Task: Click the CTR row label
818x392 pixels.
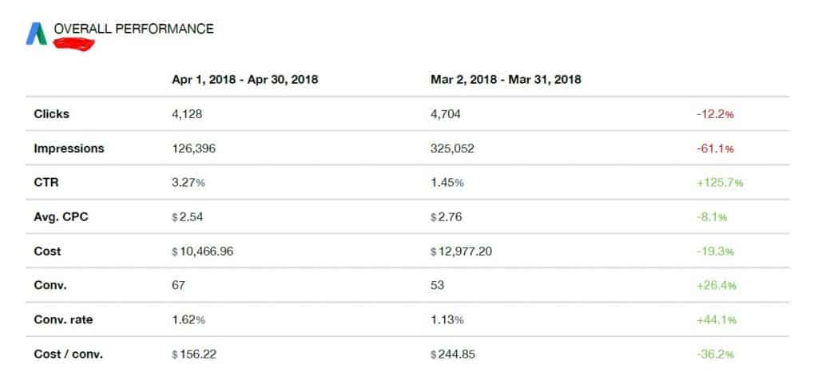Action: tap(46, 183)
